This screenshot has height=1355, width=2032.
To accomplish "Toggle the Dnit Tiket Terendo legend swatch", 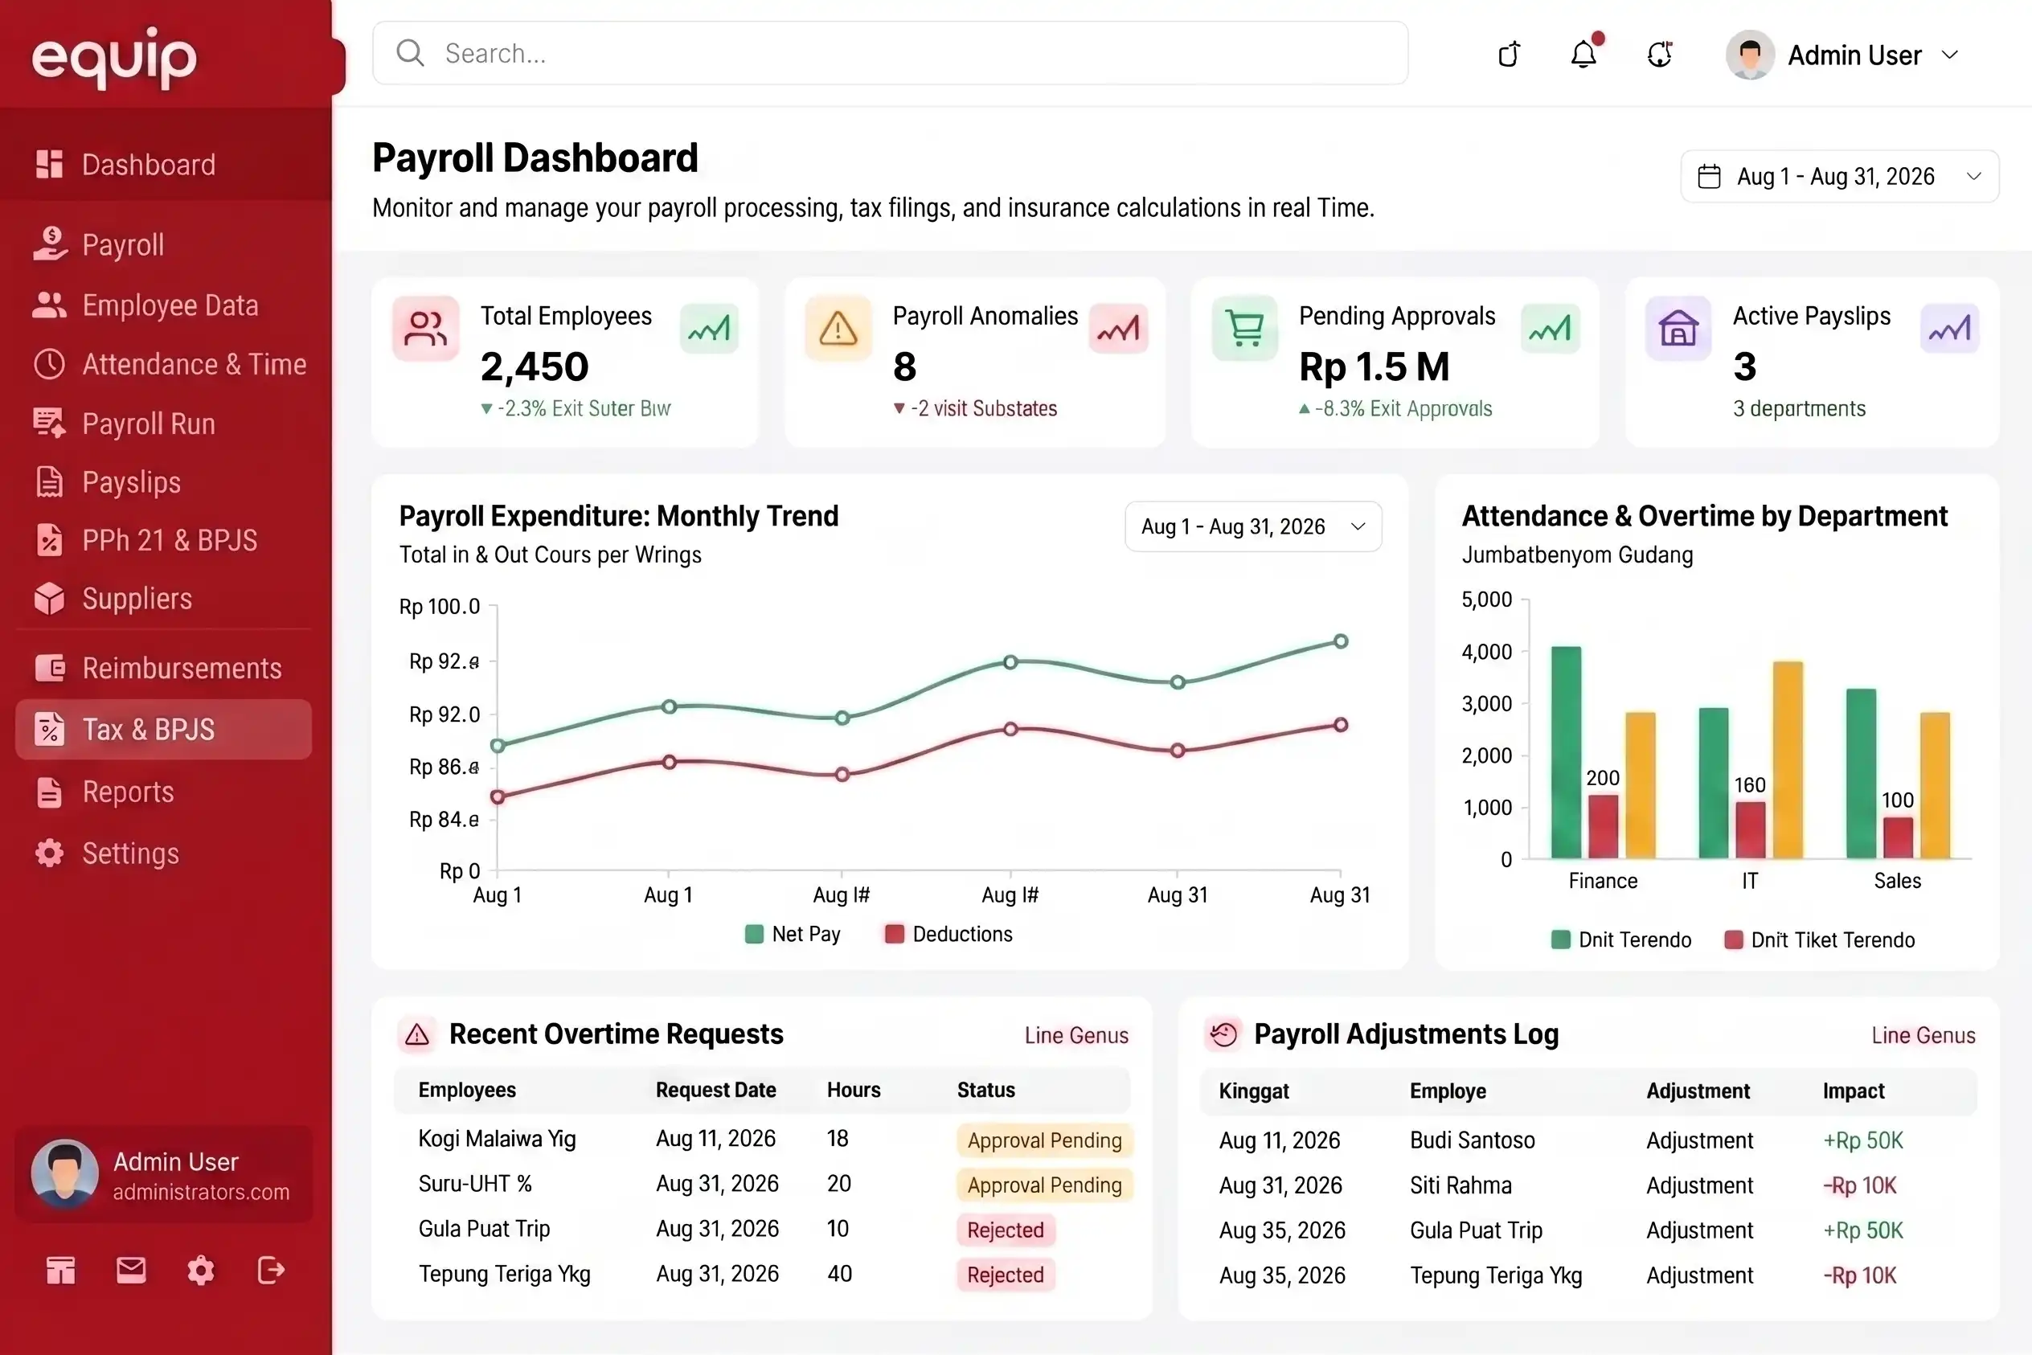I will tap(1733, 940).
